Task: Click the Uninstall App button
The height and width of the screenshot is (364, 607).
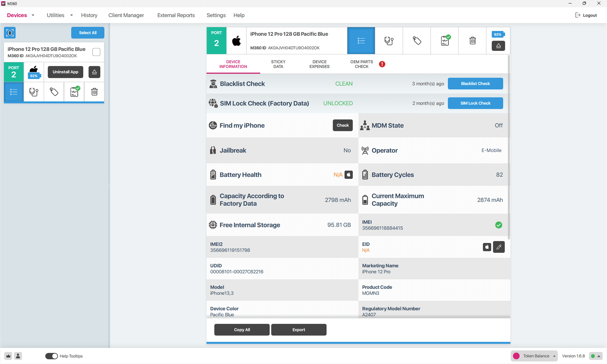Action: (65, 72)
